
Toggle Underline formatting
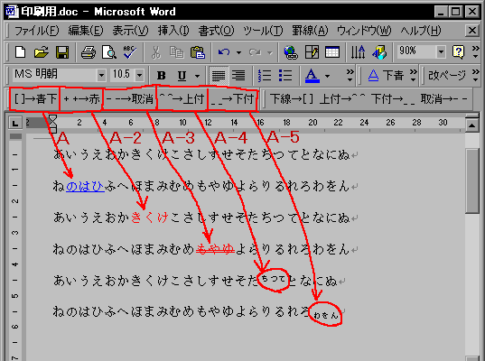coord(182,75)
